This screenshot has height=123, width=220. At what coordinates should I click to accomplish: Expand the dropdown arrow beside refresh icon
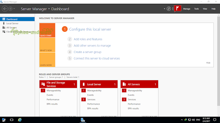(164, 9)
